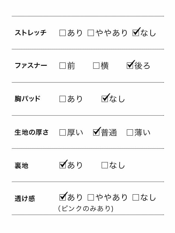Check the ファスナー 横 checkbox
Image resolution: width=175 pixels, height=233 pixels.
coord(96,66)
